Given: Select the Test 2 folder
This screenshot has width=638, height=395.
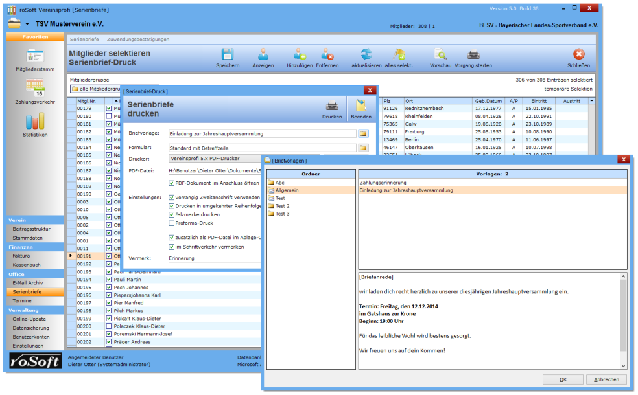Looking at the screenshot, I should point(282,206).
